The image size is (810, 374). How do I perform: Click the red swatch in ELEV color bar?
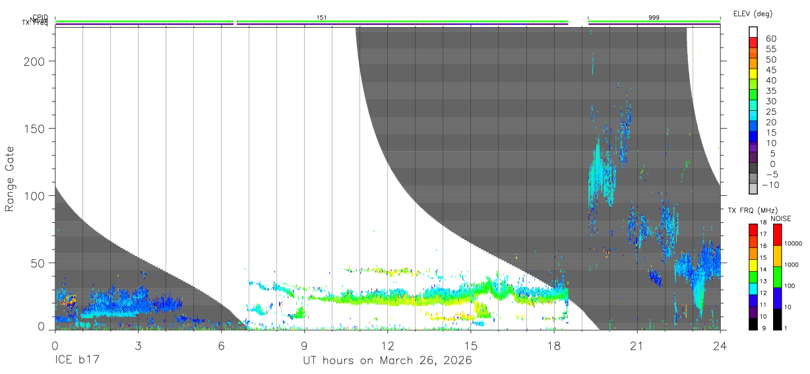point(754,43)
